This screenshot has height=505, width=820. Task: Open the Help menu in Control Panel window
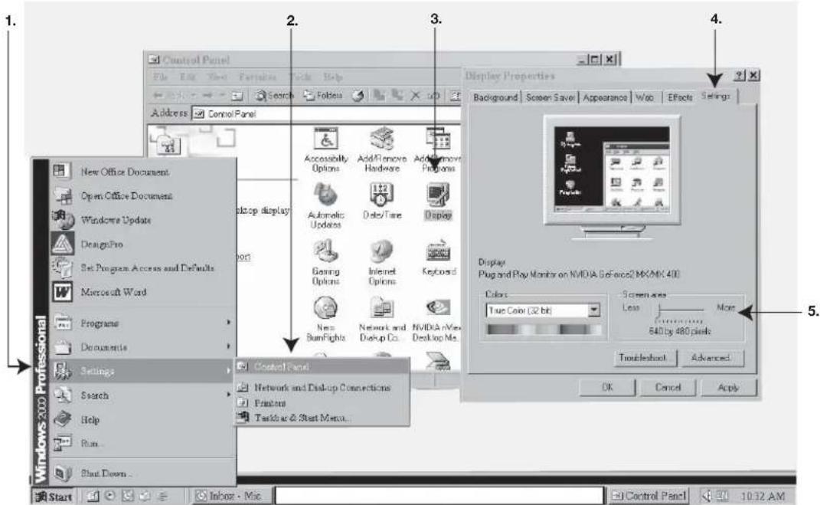(x=332, y=77)
